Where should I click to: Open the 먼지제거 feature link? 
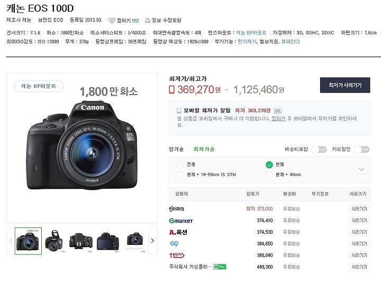247,42
